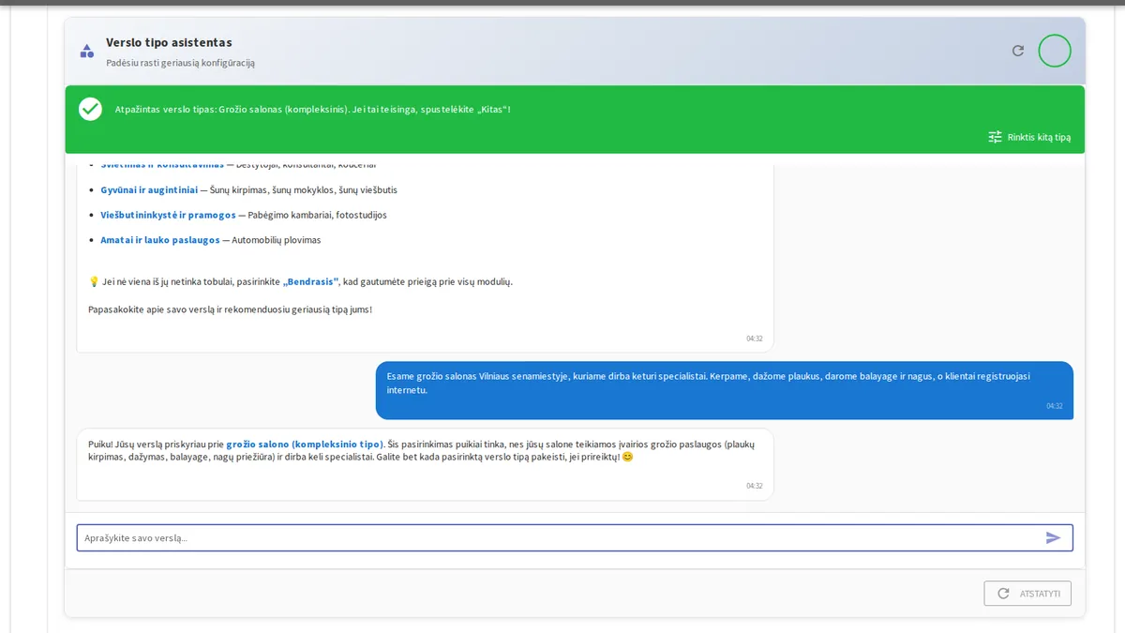Image resolution: width=1125 pixels, height=633 pixels.
Task: Click the white checkmark icon in green banner
Action: point(90,109)
